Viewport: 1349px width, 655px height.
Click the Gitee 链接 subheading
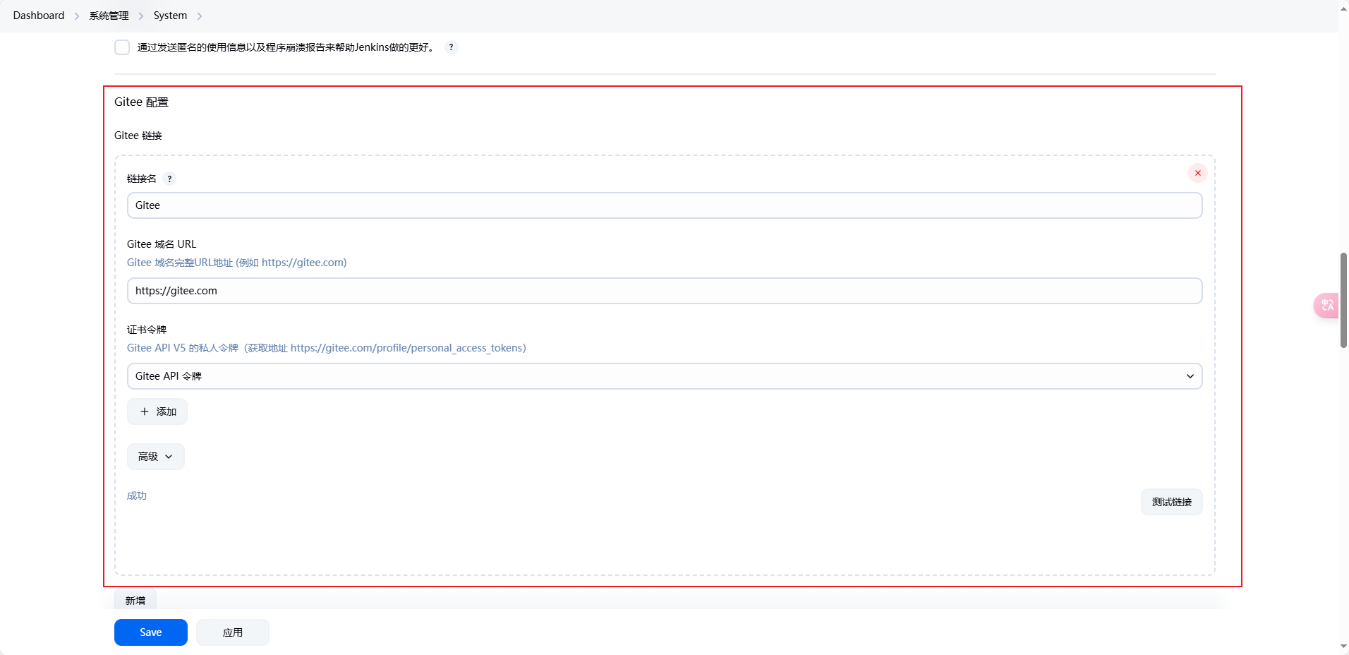pos(138,136)
